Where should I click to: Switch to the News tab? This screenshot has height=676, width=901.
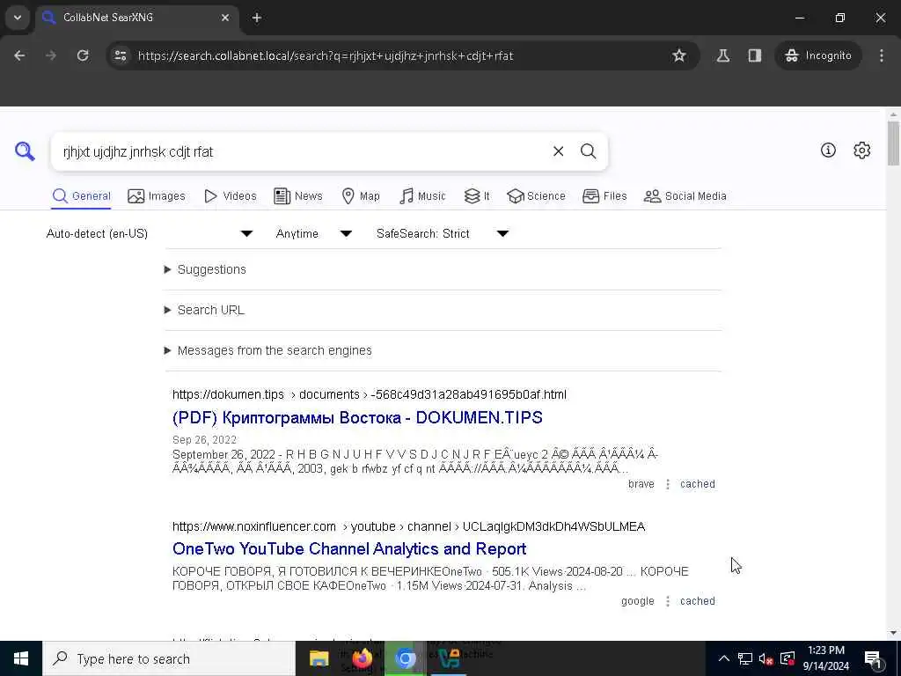298,196
